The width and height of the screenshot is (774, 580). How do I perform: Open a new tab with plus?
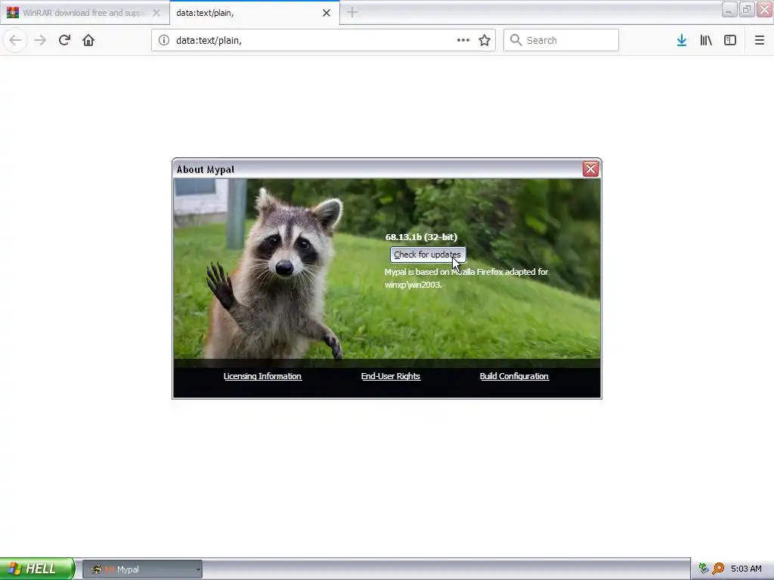click(x=352, y=13)
